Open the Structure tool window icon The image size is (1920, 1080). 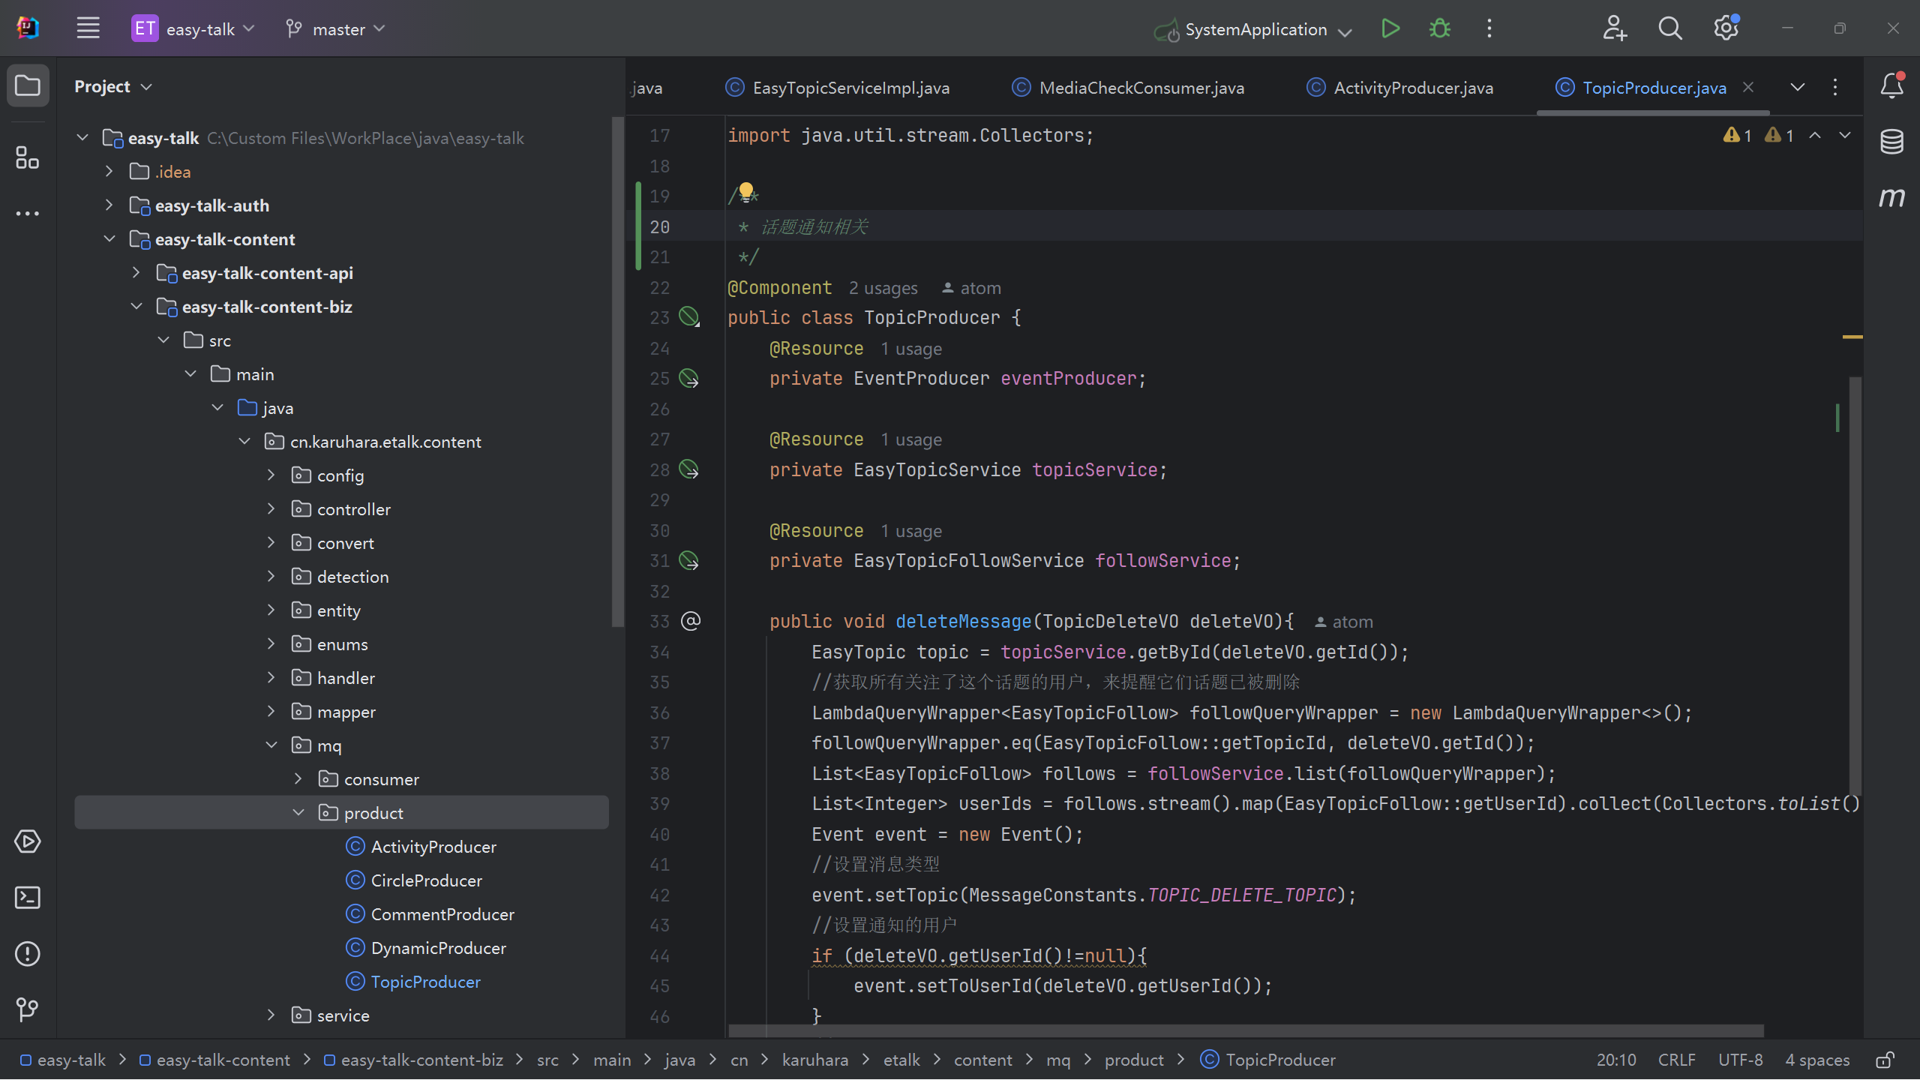[x=28, y=157]
